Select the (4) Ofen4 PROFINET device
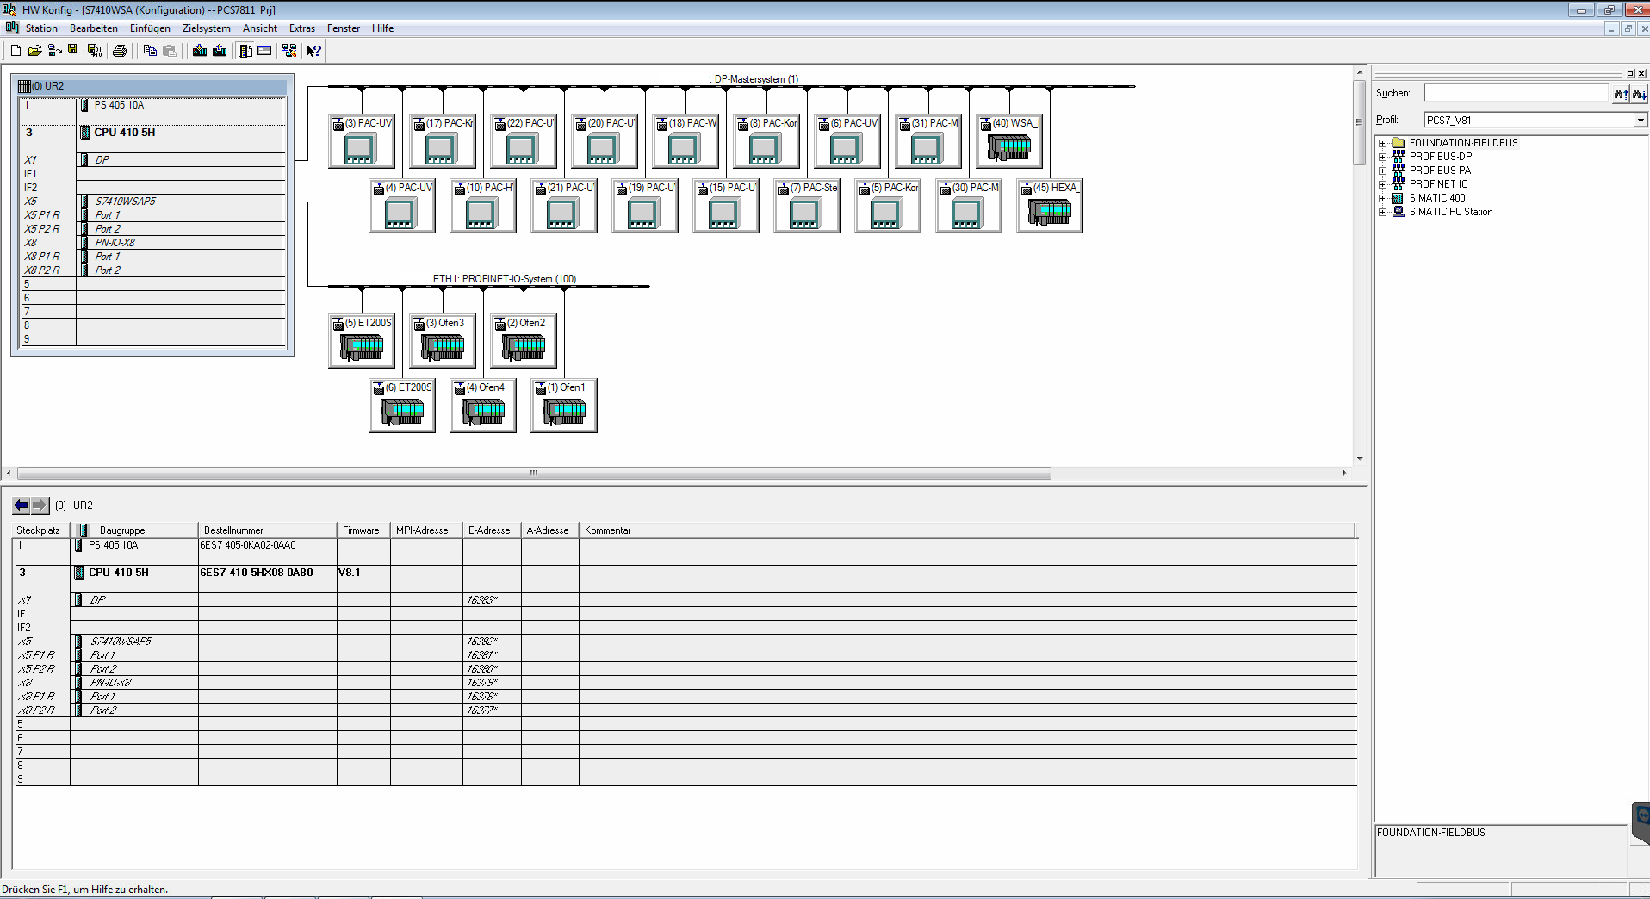Viewport: 1650px width, 899px height. [483, 406]
